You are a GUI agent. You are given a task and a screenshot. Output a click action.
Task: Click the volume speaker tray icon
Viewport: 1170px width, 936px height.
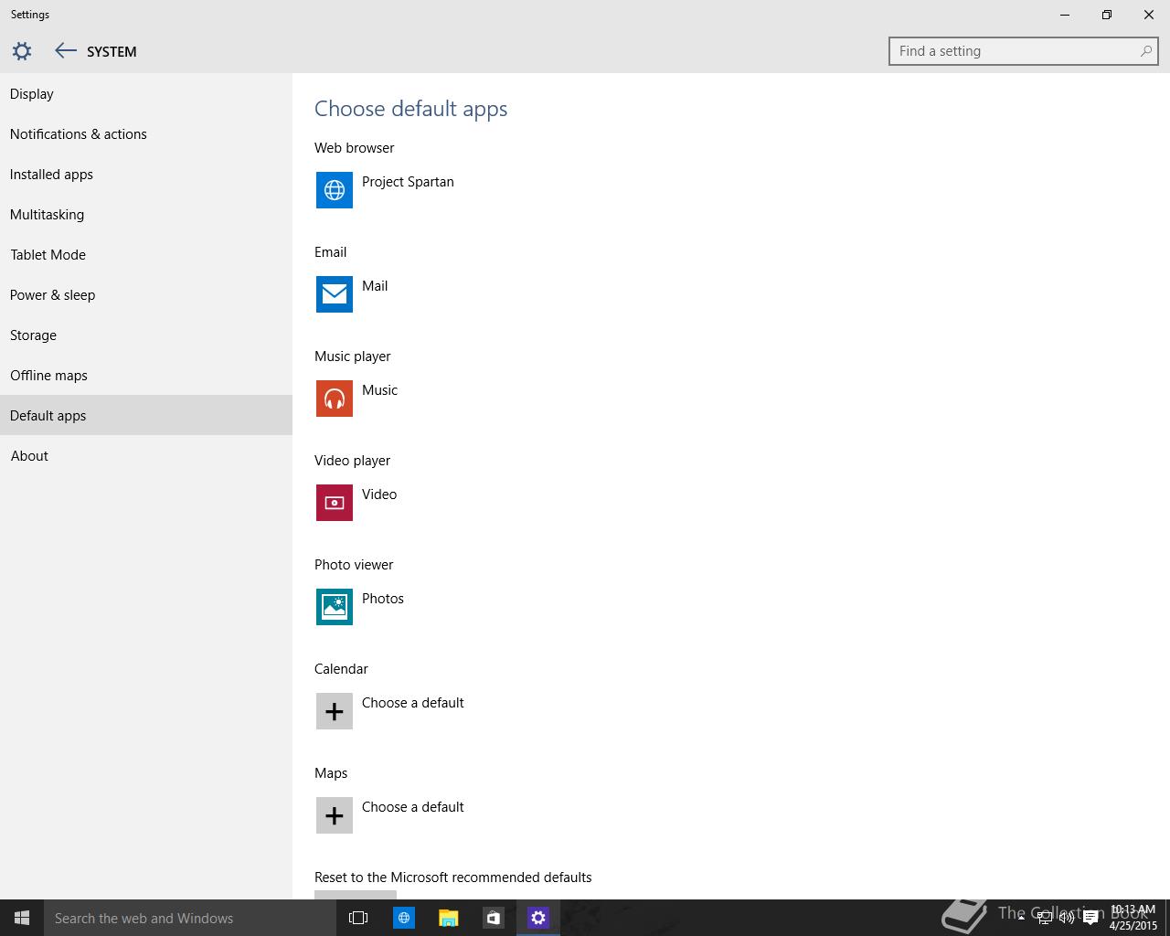(x=1067, y=918)
